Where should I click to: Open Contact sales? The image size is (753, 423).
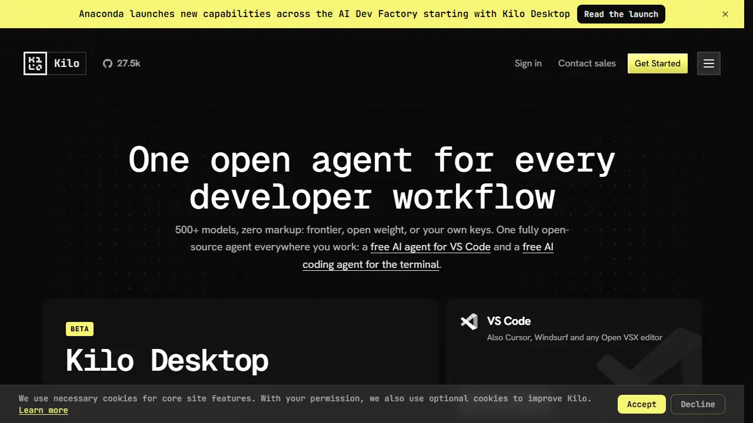coord(587,63)
